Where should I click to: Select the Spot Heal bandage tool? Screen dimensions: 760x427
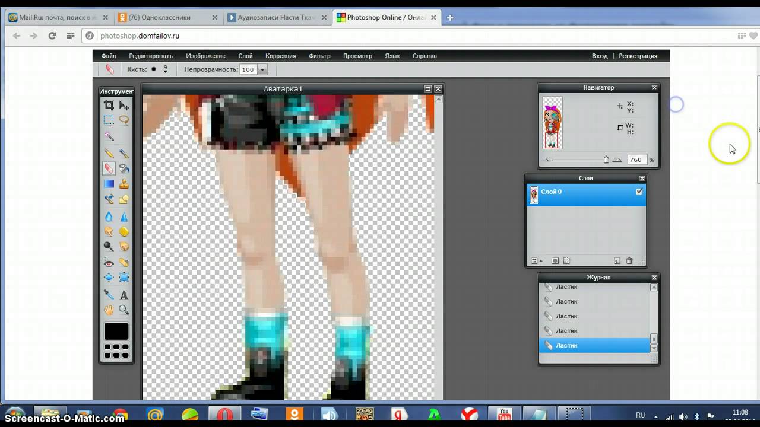[124, 262]
